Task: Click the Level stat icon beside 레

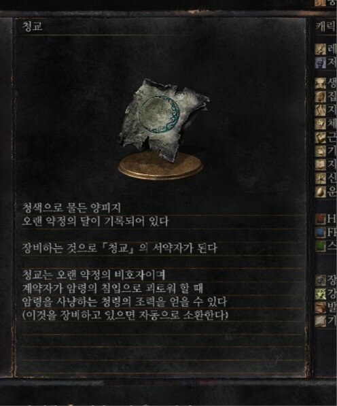Action: click(321, 49)
